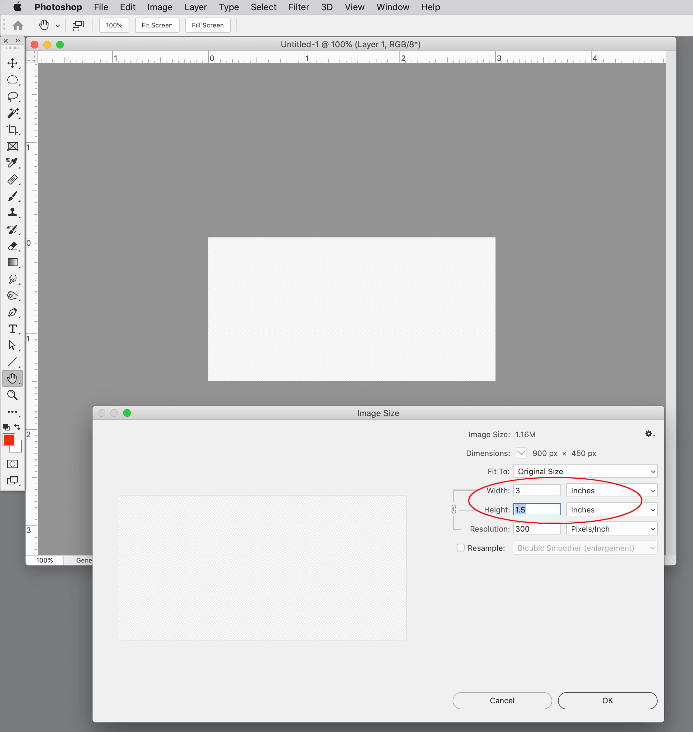Viewport: 693px width, 732px height.
Task: Select the Zoom tool in toolbar
Action: pyautogui.click(x=12, y=395)
